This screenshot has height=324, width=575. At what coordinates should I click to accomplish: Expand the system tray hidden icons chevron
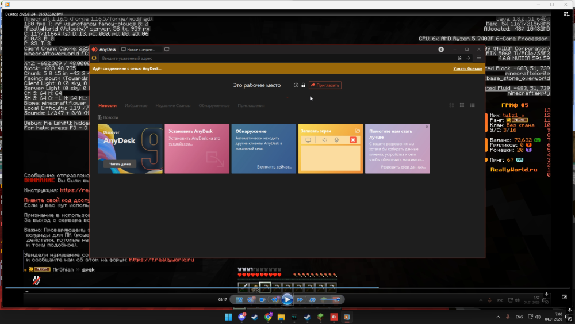tap(498, 317)
